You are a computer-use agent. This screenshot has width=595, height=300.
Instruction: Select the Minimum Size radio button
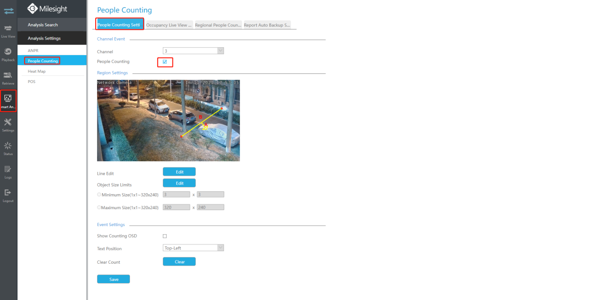[99, 195]
